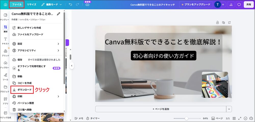The height and width of the screenshot is (122, 255).
Task: Click プランをアップグレード button
Action: (196, 5)
